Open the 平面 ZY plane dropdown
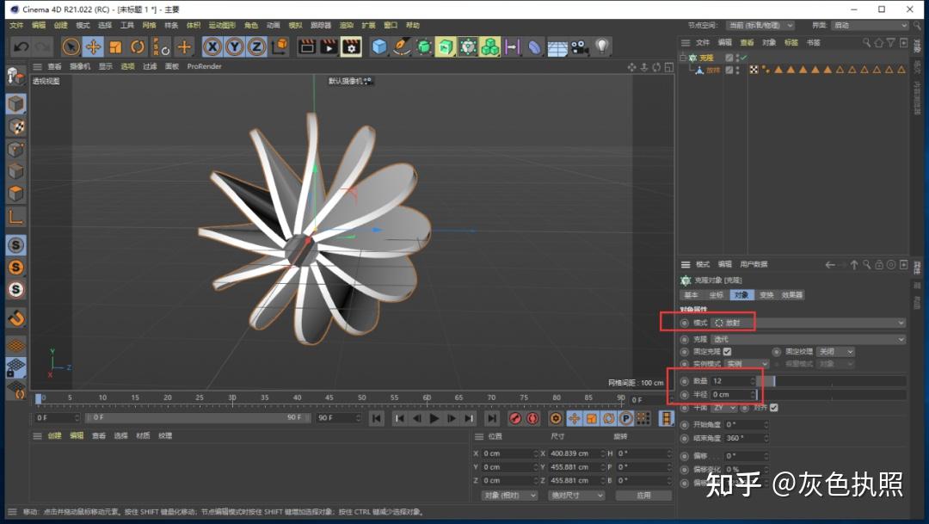 (x=724, y=408)
